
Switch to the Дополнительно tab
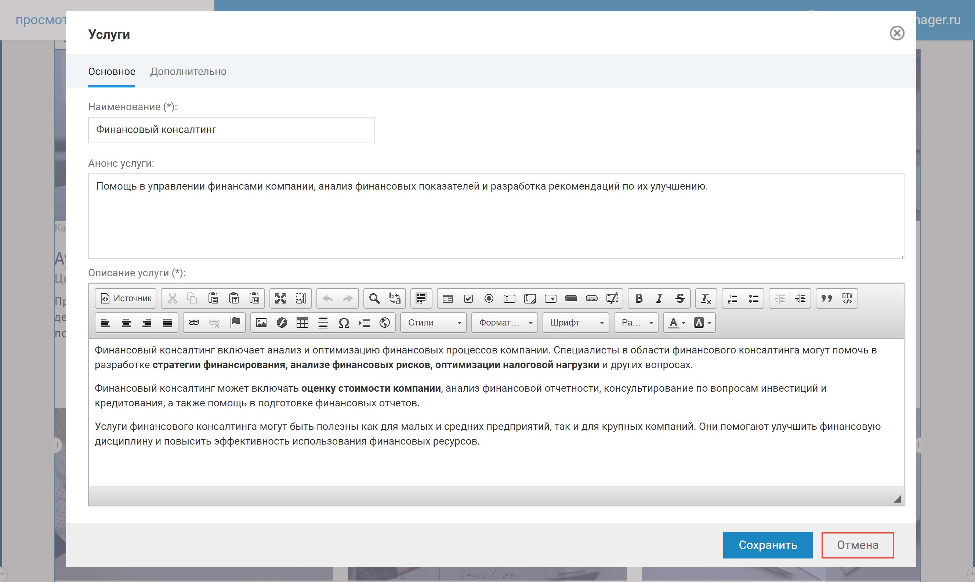coord(188,71)
